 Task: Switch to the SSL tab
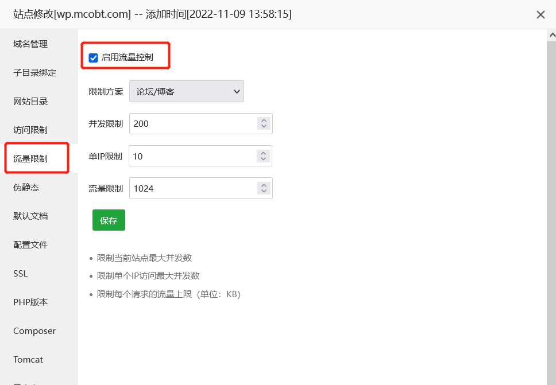coord(21,274)
